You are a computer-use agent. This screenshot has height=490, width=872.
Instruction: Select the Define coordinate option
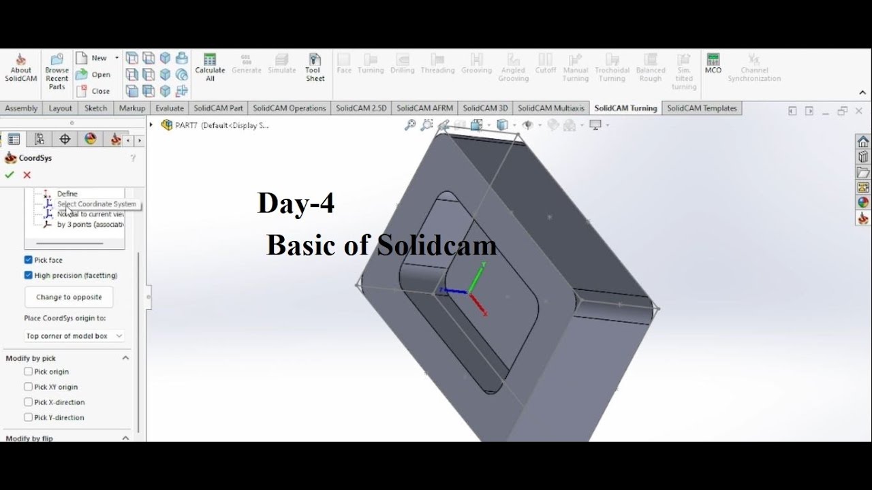pos(67,194)
